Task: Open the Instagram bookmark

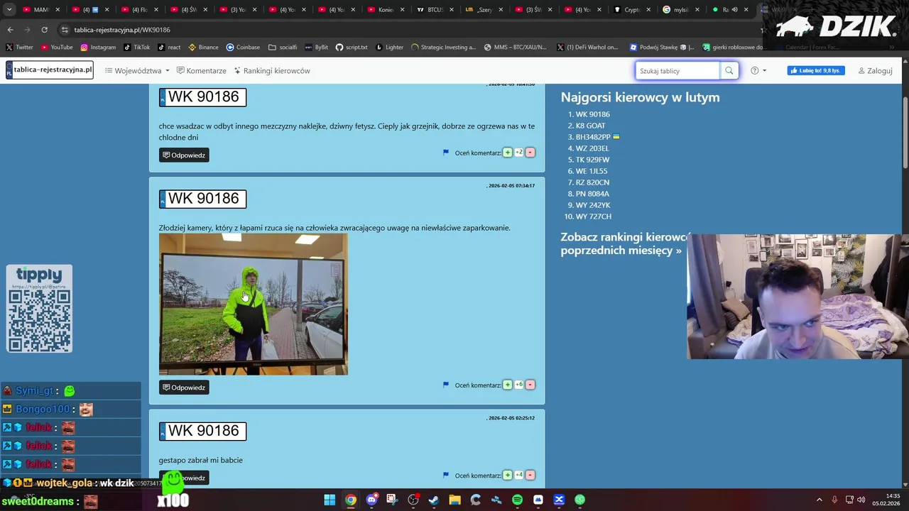Action: [98, 47]
